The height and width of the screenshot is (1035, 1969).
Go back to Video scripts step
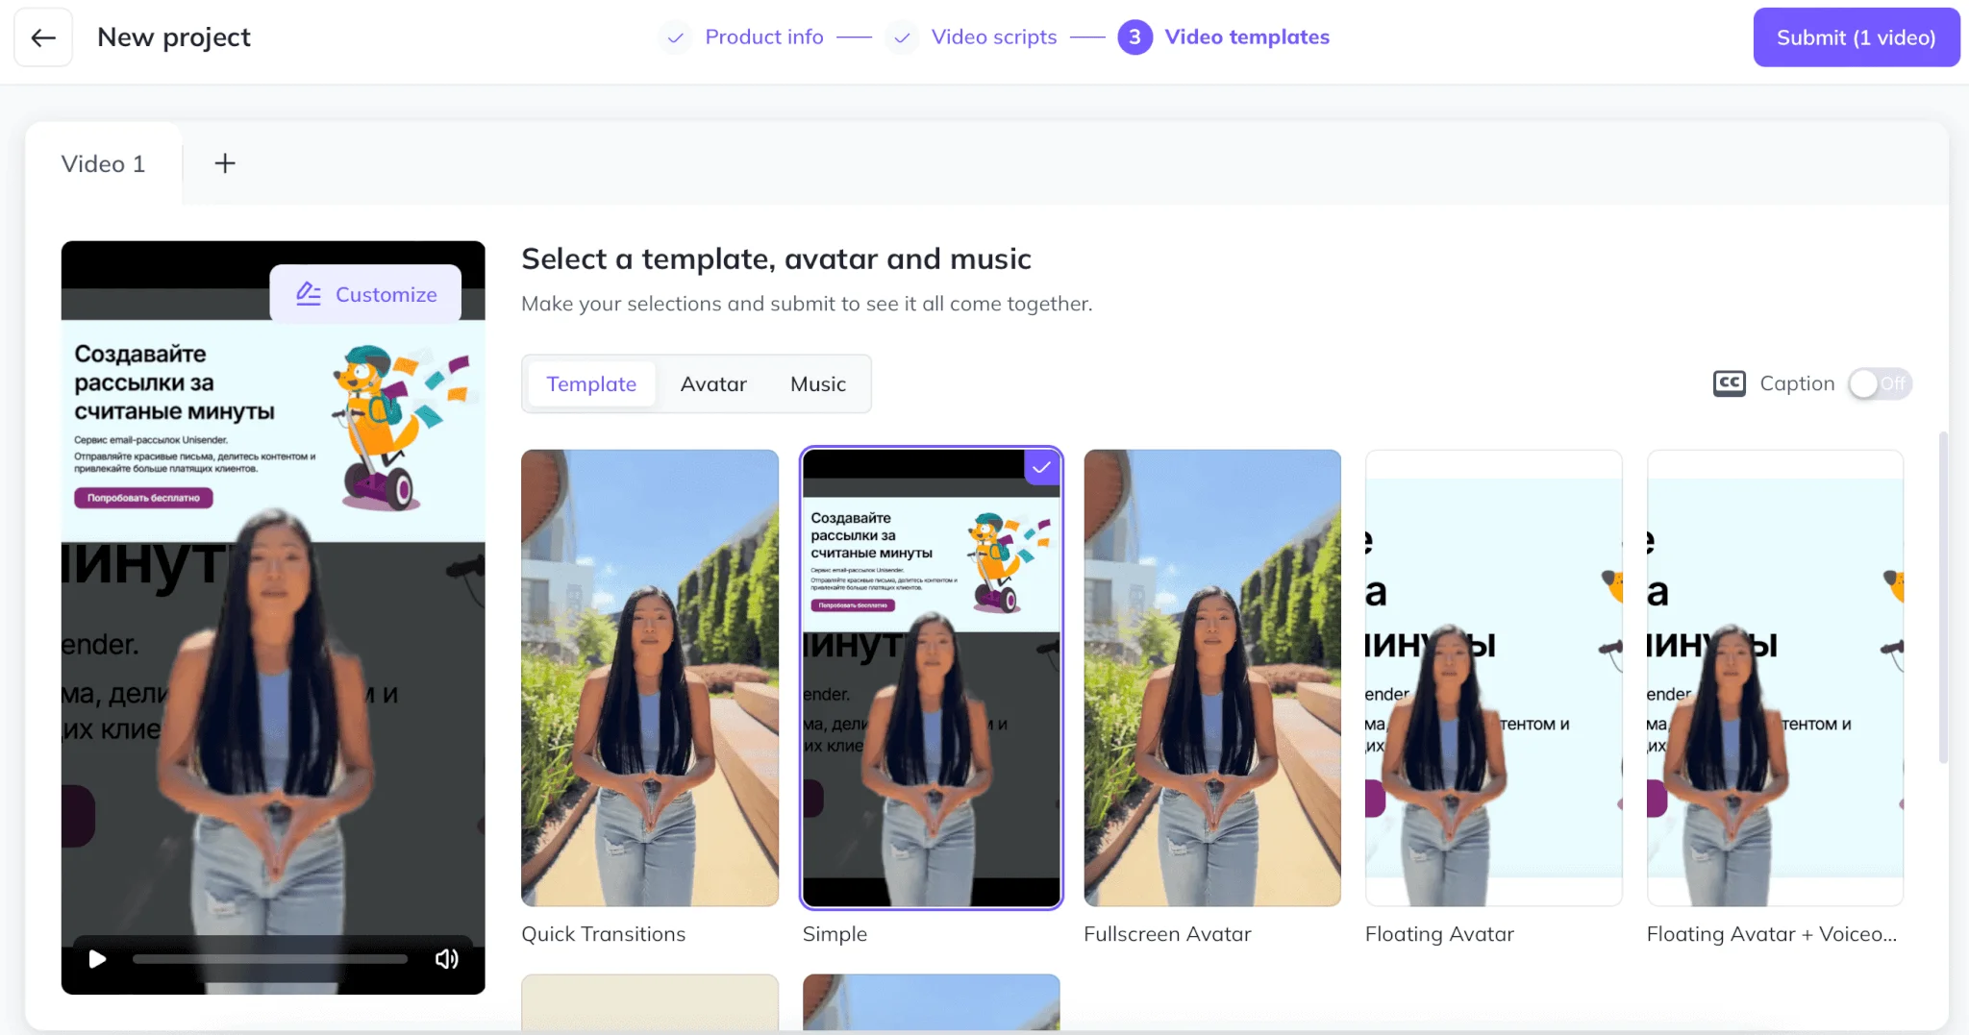coord(993,37)
